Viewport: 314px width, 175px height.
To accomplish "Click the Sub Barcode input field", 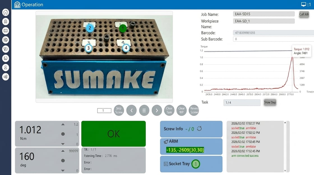I will [273, 39].
